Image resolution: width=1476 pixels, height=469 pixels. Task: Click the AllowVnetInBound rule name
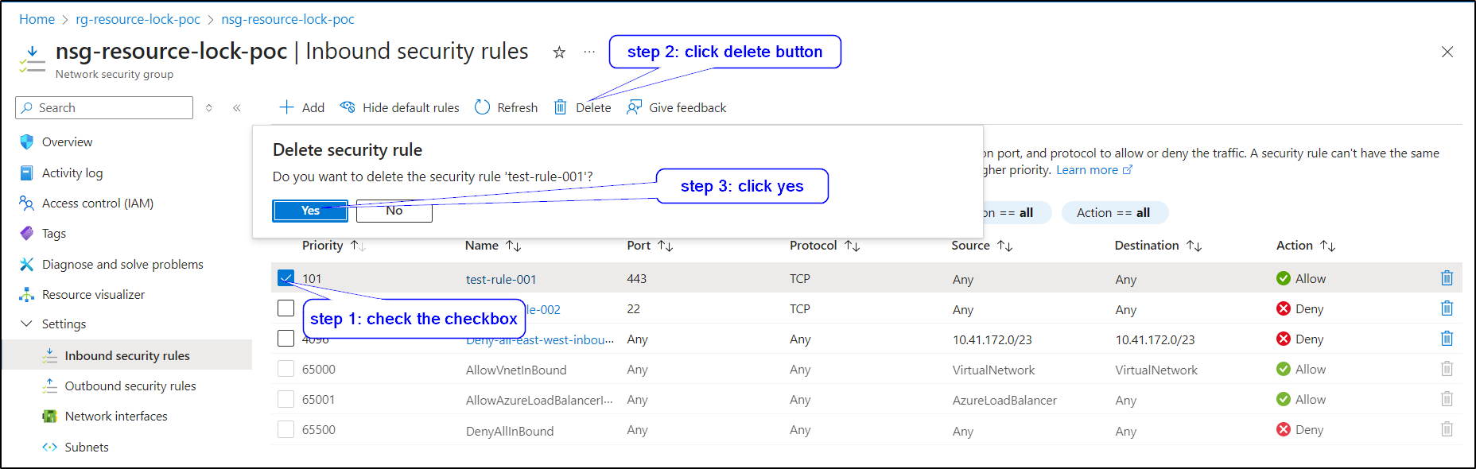click(x=516, y=370)
